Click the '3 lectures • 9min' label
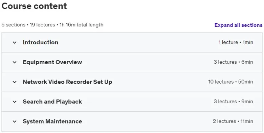 233,102
